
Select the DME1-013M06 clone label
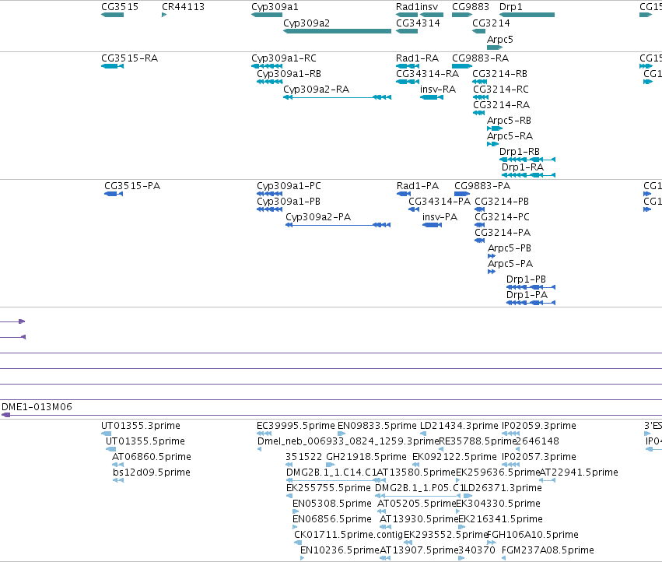[x=37, y=407]
